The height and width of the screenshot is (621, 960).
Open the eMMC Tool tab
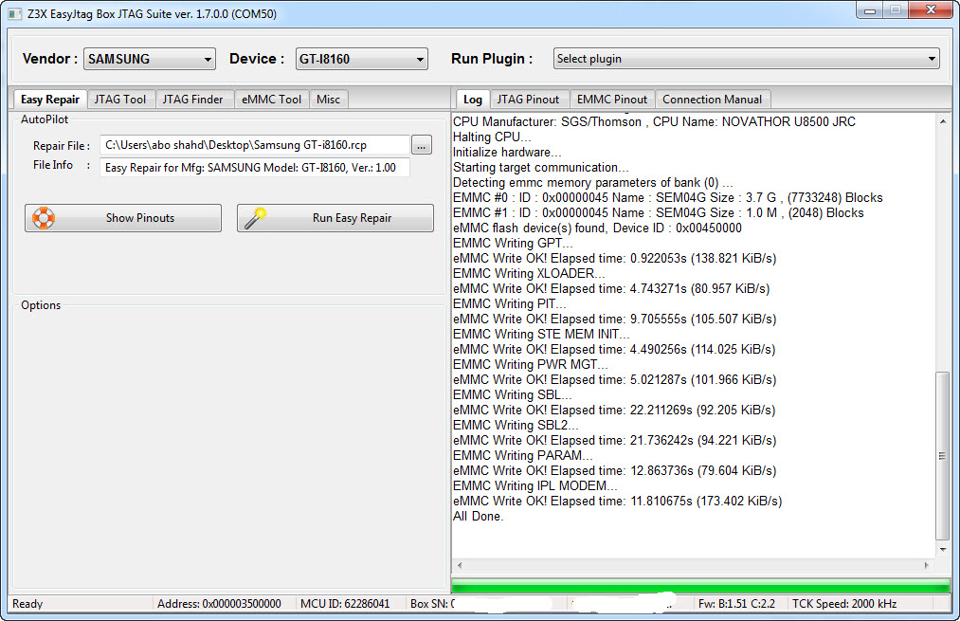(271, 100)
